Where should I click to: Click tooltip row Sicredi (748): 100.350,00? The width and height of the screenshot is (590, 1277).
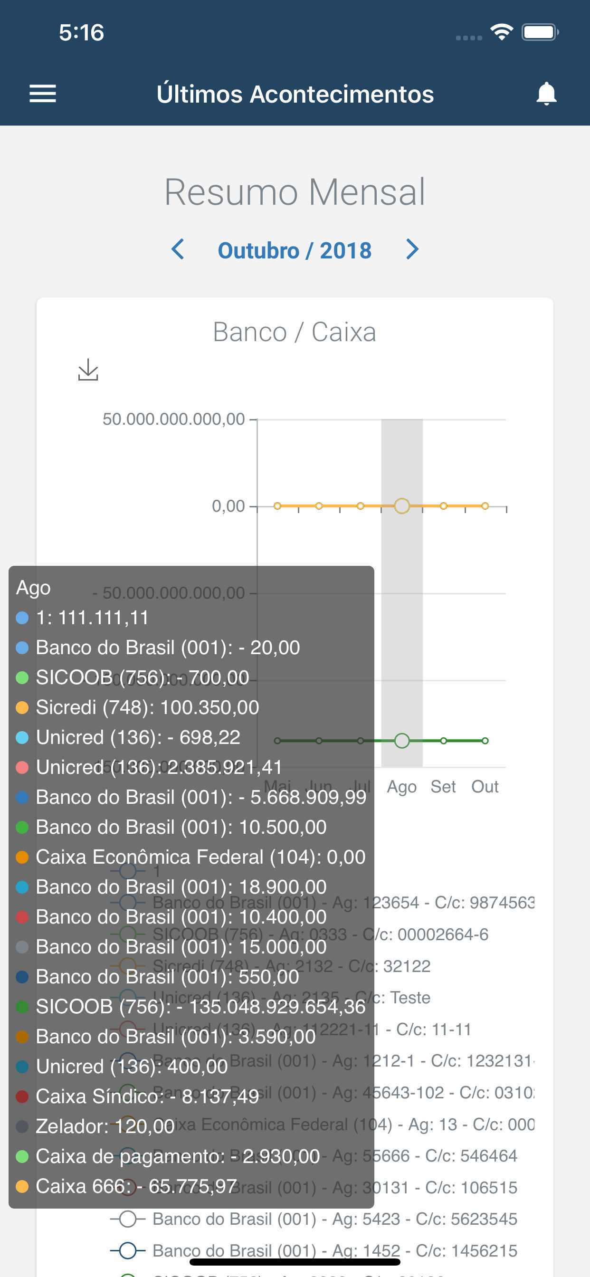137,707
